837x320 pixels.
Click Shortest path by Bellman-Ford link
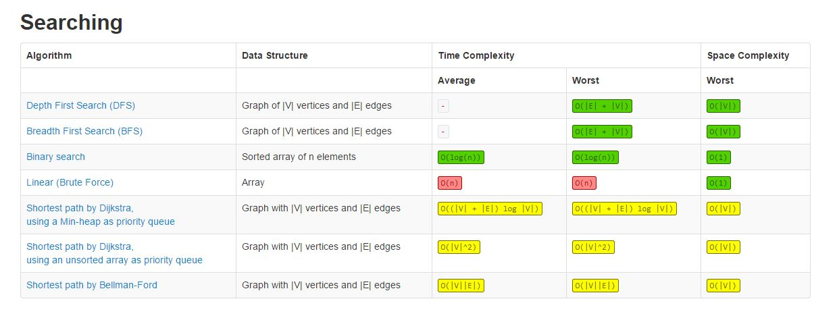coord(91,285)
